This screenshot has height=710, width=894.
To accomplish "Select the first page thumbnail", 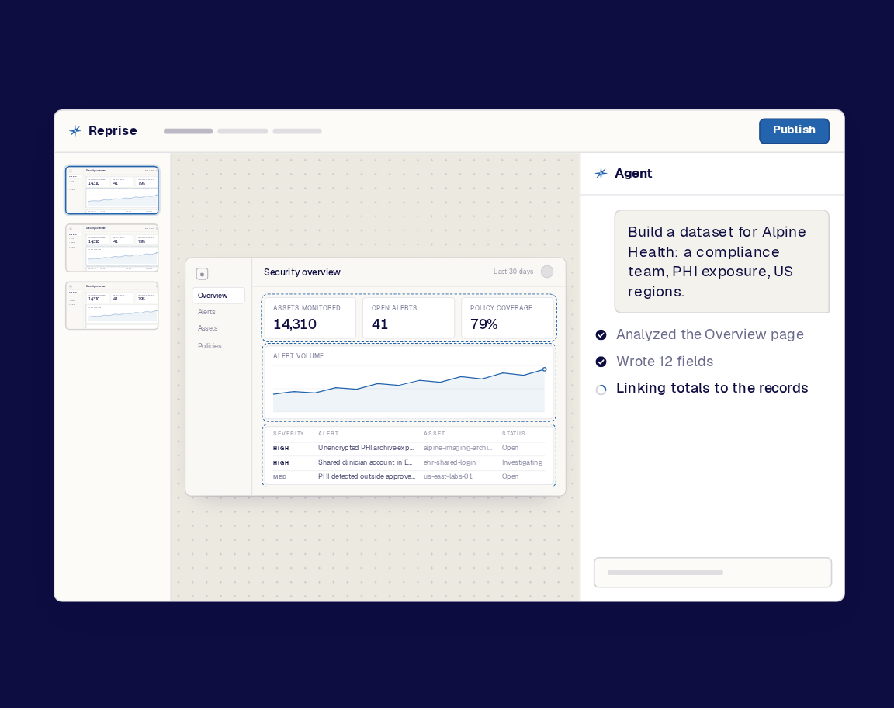I will click(112, 190).
